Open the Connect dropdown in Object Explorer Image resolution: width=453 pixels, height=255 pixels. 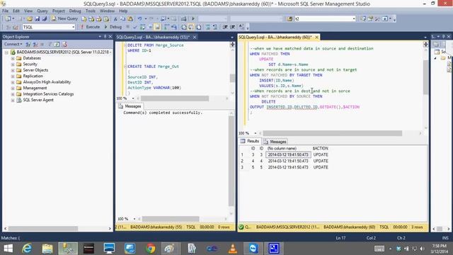(13, 44)
